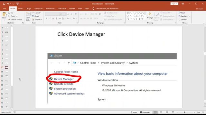Fit slide to current window icon
This screenshot has height=115, width=206.
[x=203, y=112]
